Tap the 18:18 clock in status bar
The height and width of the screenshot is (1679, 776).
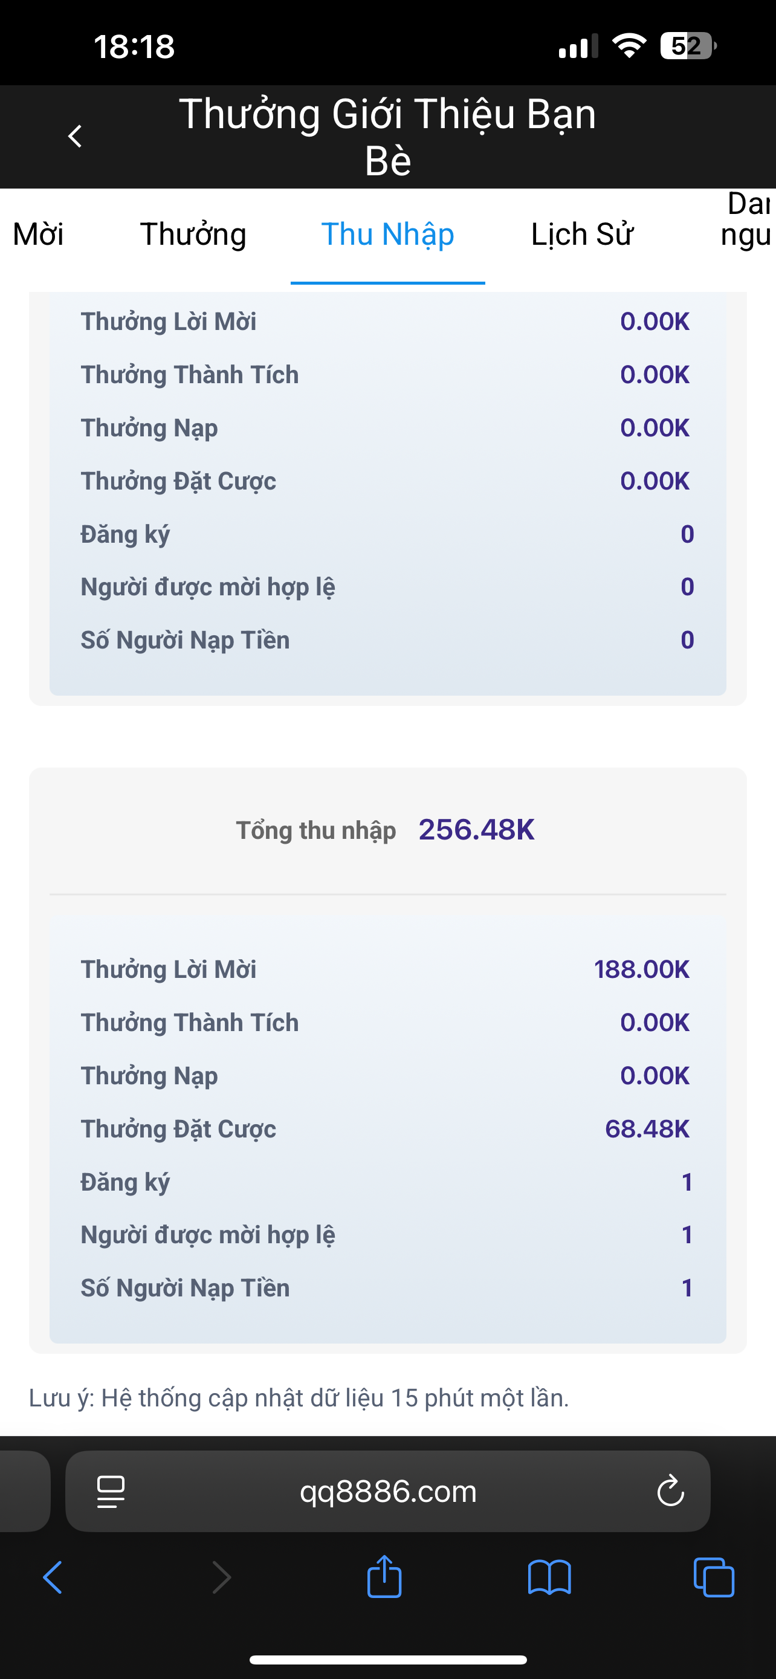[134, 47]
